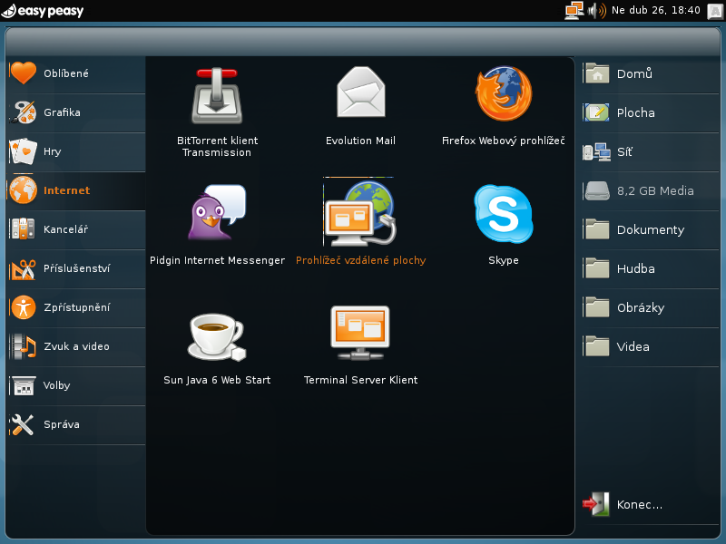Open the Síť network icon
This screenshot has height=544, width=726.
597,151
